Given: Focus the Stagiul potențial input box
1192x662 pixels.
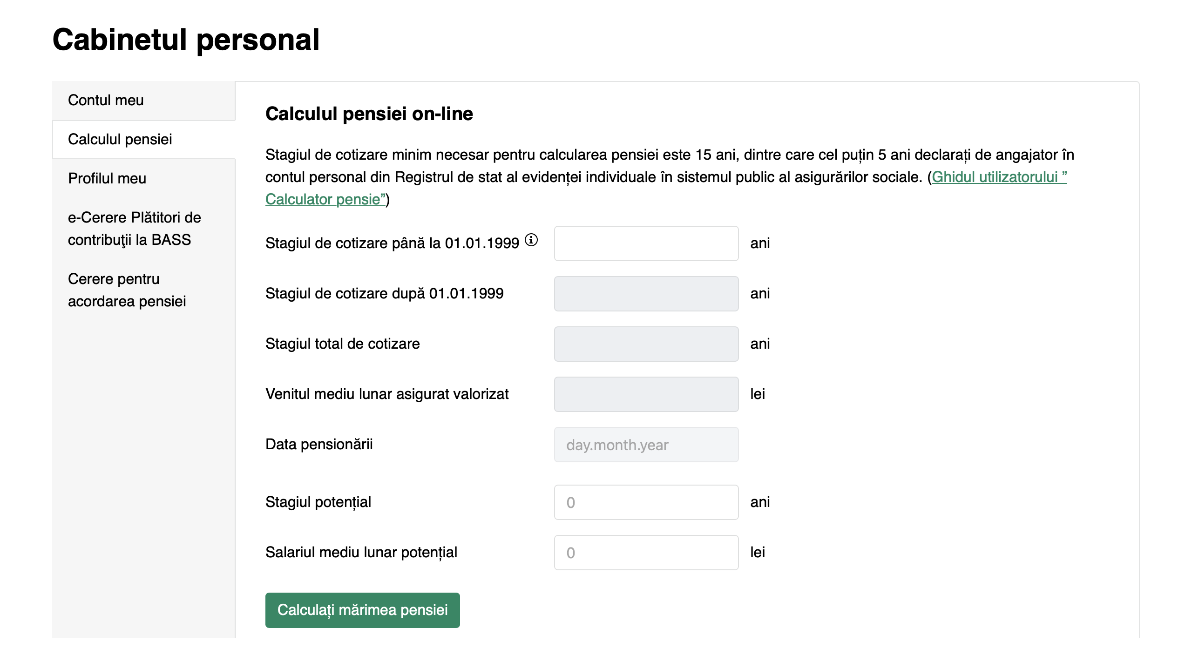Looking at the screenshot, I should [646, 502].
